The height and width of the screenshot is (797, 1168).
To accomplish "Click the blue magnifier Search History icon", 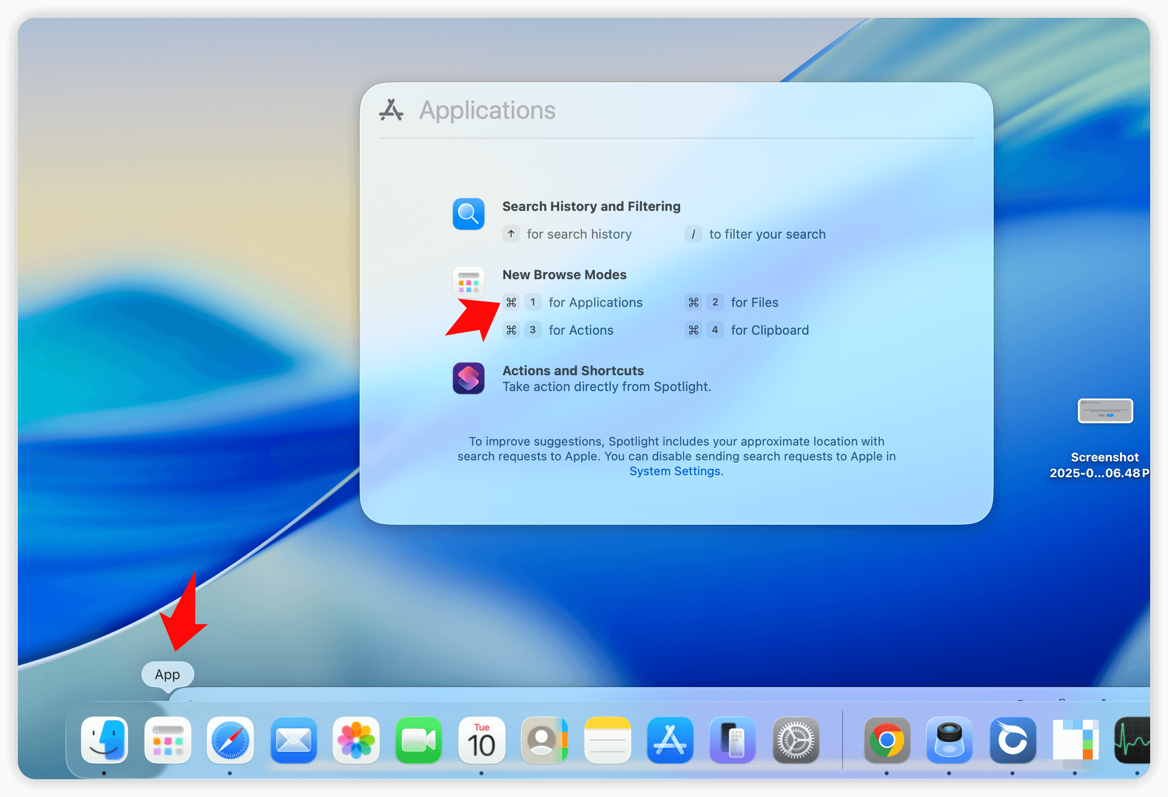I will point(469,214).
